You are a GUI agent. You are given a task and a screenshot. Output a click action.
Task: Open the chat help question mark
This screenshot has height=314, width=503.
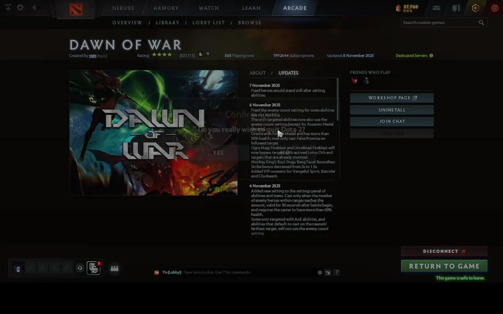click(337, 272)
